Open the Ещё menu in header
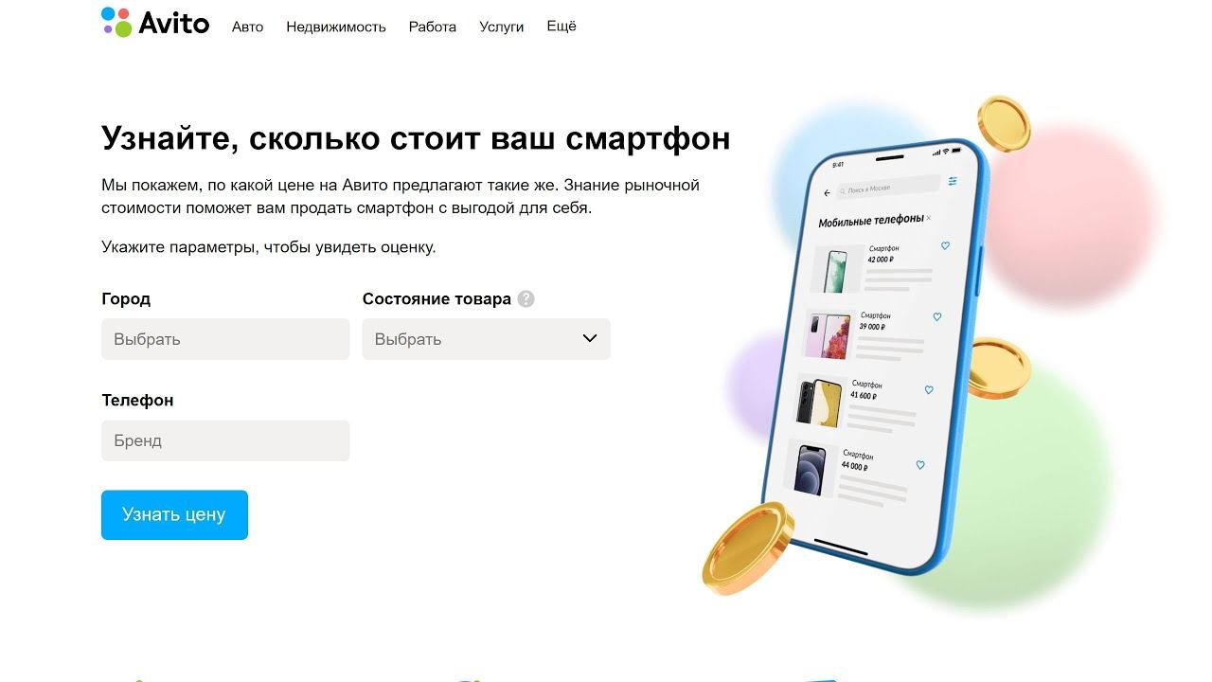 point(561,27)
